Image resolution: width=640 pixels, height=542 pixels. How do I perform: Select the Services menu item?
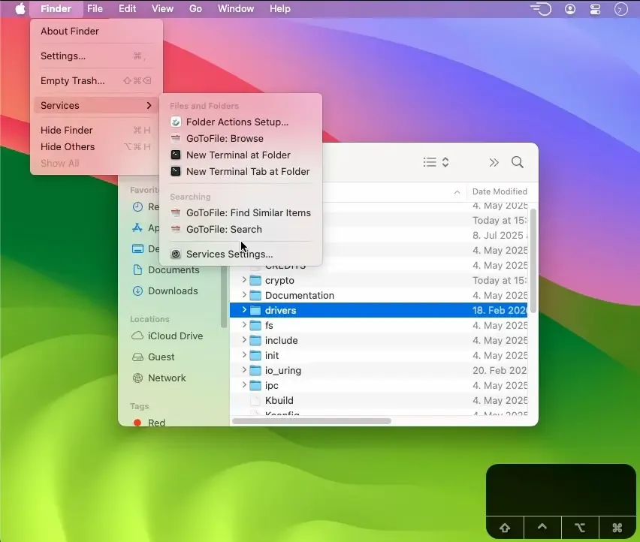point(96,106)
